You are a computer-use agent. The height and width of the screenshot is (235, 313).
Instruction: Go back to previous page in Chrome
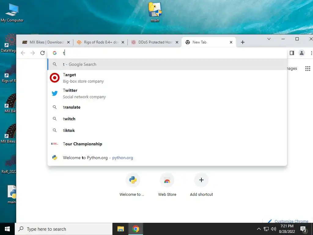coord(23,53)
